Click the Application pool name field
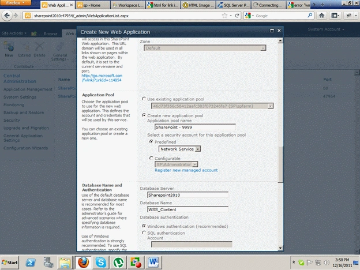 pyautogui.click(x=195, y=127)
